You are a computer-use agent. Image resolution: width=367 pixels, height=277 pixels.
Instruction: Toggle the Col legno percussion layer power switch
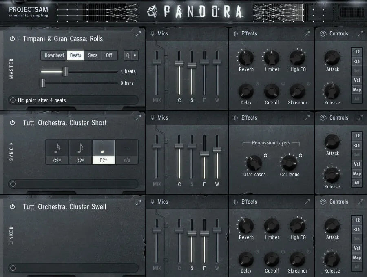coord(301,155)
